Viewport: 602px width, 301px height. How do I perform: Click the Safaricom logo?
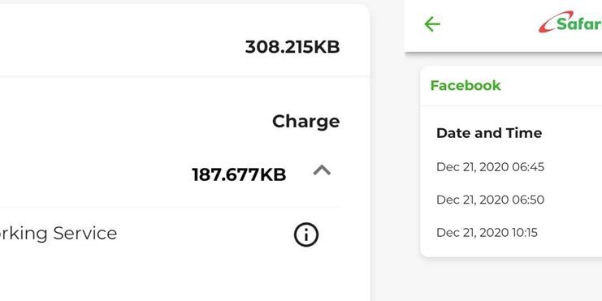coord(570,22)
